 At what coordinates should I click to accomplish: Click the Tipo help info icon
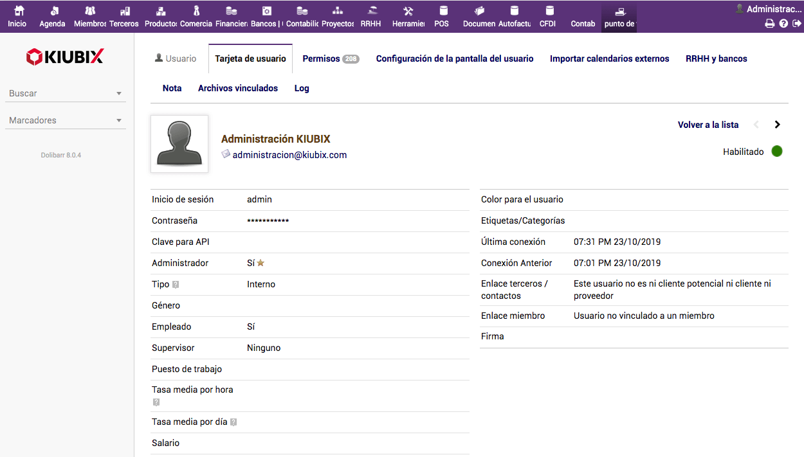176,285
